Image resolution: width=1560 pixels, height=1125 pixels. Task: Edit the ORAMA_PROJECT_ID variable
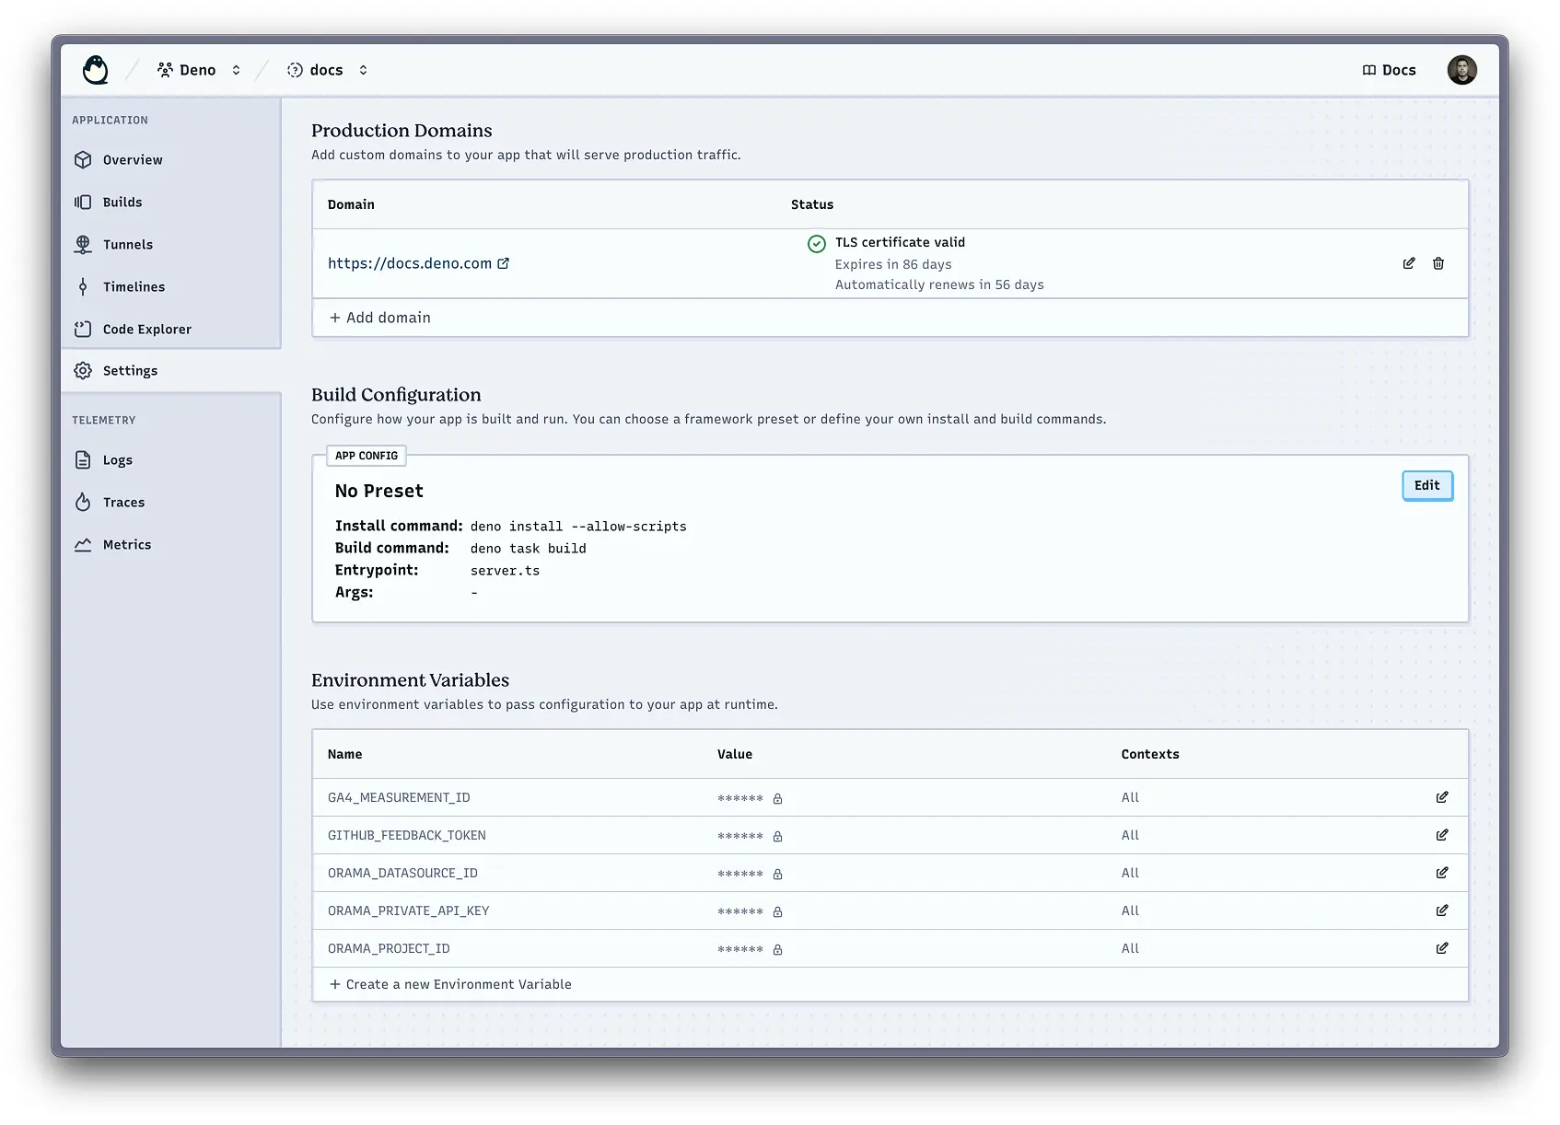coord(1441,948)
